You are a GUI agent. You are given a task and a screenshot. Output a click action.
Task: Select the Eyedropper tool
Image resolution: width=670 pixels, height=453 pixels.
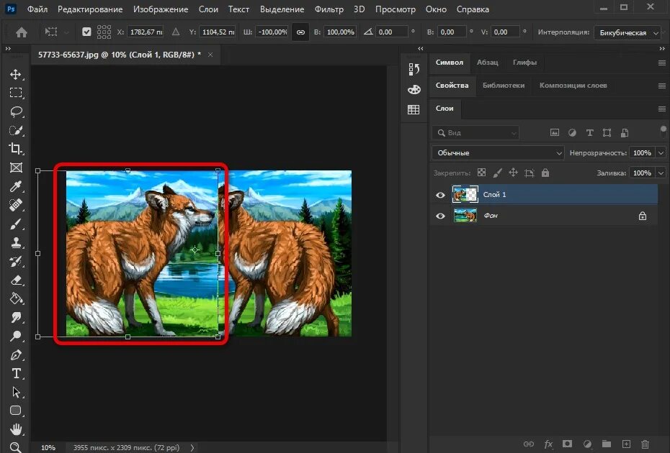pos(16,186)
